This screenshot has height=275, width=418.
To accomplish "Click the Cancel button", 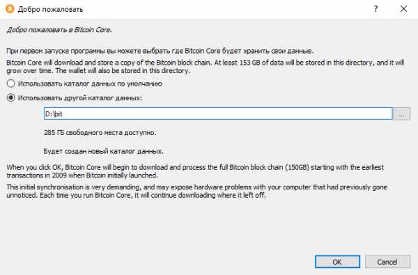I will point(387,262).
